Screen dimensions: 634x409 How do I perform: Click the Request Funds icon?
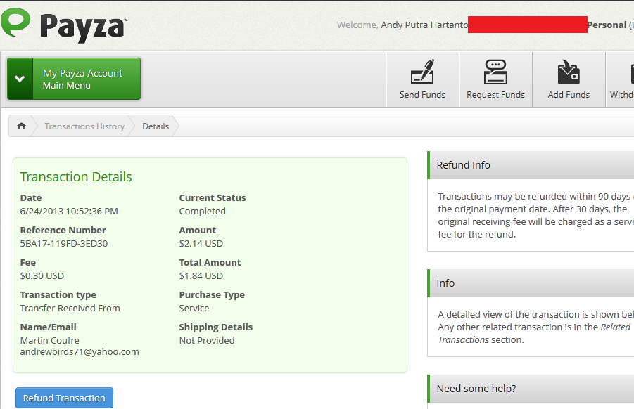pos(495,72)
